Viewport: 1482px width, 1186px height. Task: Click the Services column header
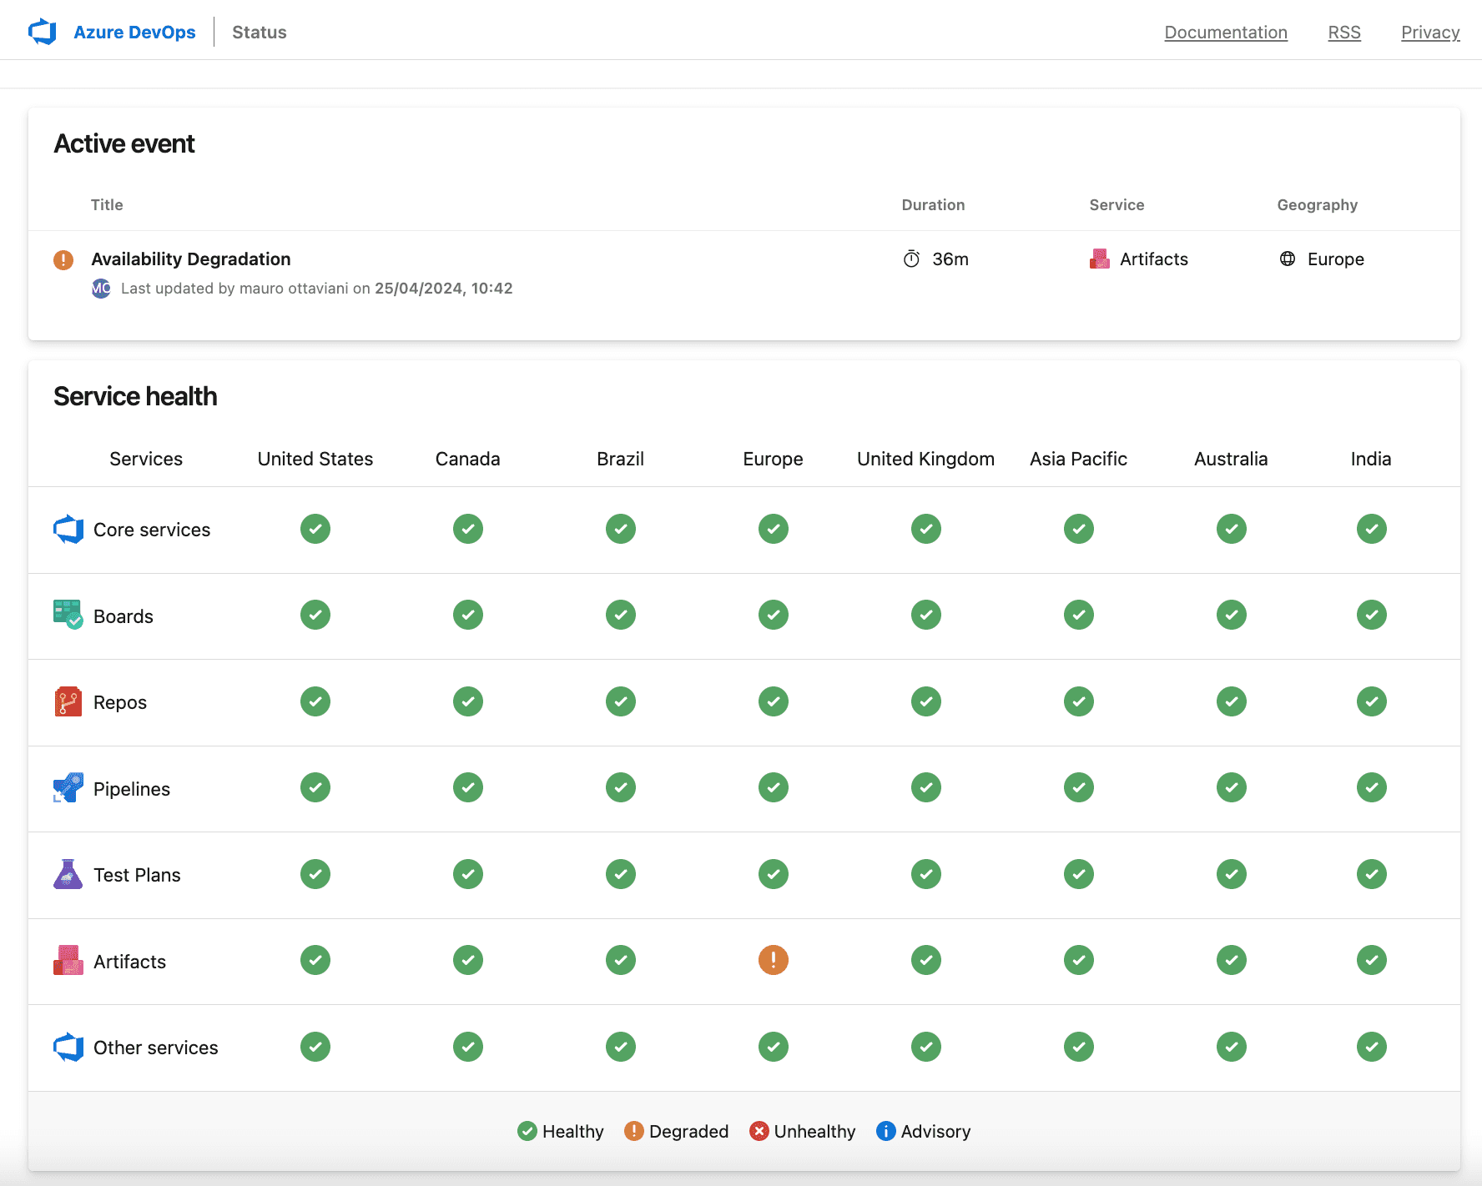(146, 459)
